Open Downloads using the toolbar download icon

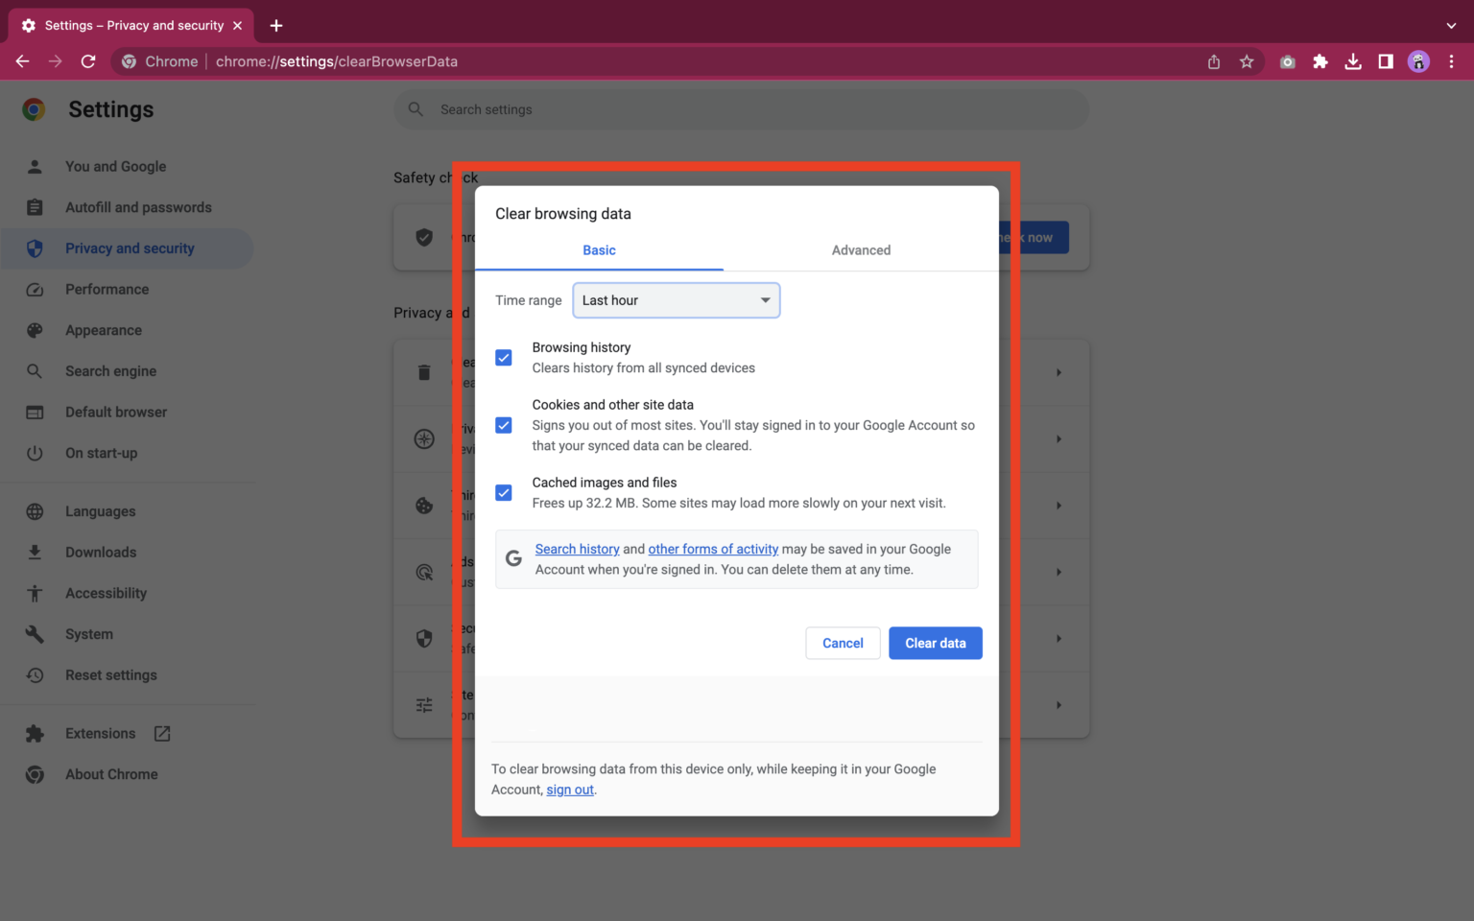pos(1353,60)
